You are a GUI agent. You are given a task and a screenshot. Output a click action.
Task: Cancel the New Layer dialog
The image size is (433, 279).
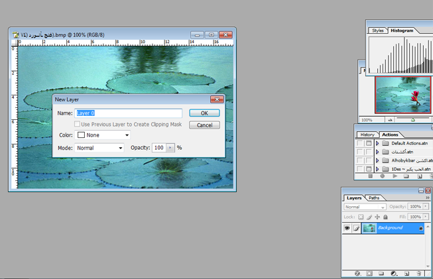pos(204,125)
